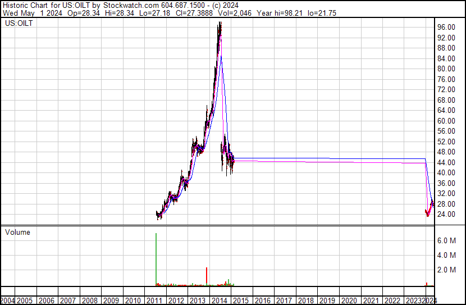Click the 'Year hi=98.21' value

point(280,13)
